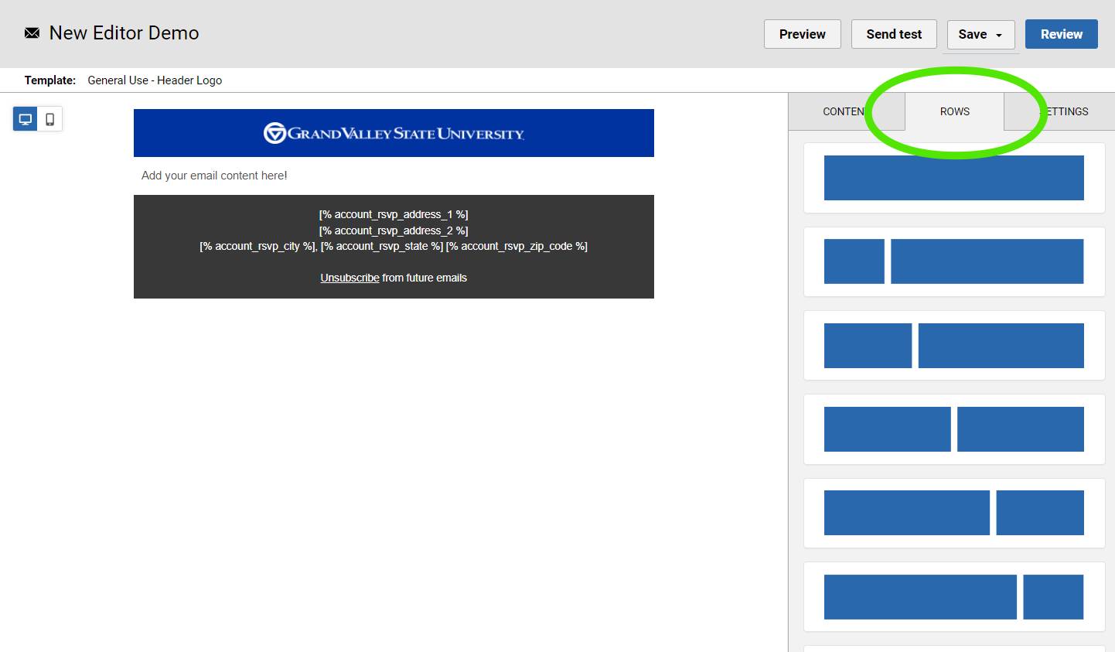
Task: Select the two-thirds one-third row layout
Action: click(x=953, y=513)
